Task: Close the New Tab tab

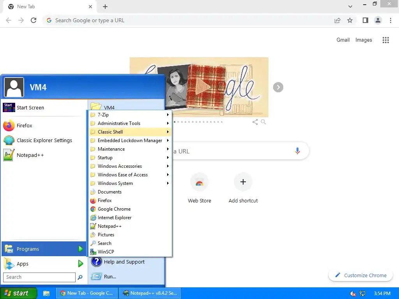Action: click(90, 7)
